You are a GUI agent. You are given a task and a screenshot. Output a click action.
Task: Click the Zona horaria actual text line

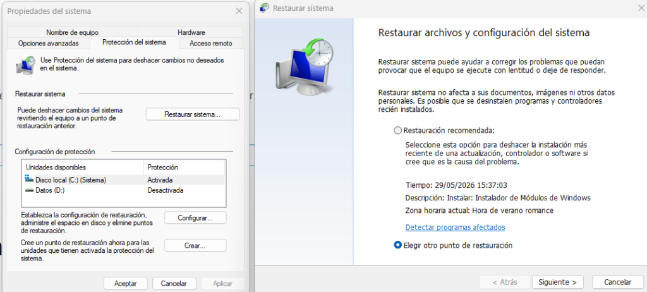coord(479,210)
